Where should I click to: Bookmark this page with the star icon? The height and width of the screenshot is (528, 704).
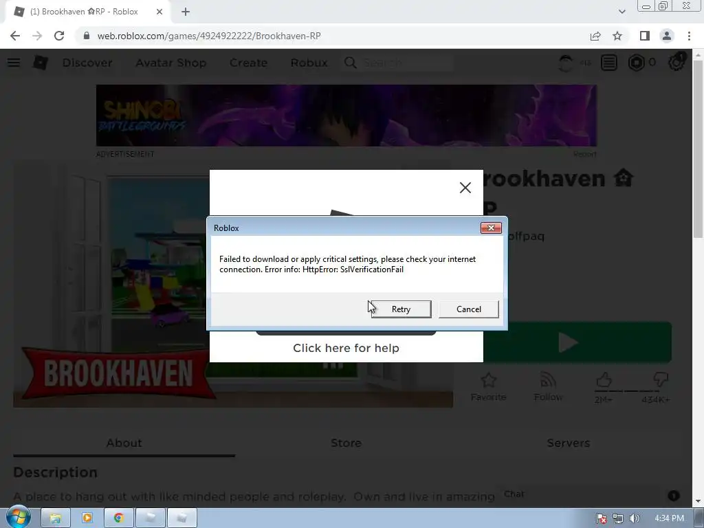(617, 36)
